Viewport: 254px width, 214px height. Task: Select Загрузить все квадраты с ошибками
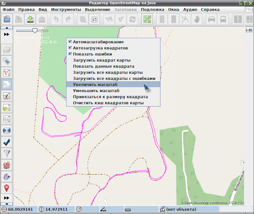tap(113, 79)
